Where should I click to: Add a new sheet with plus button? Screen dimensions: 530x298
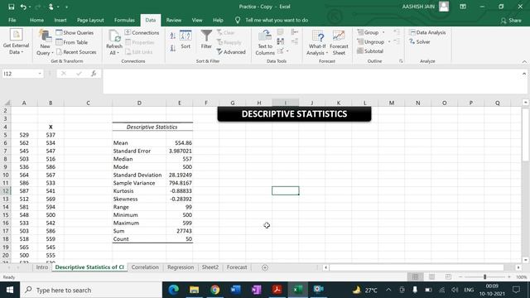[x=265, y=267]
